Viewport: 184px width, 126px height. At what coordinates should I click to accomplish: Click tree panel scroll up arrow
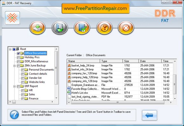click(x=56, y=49)
